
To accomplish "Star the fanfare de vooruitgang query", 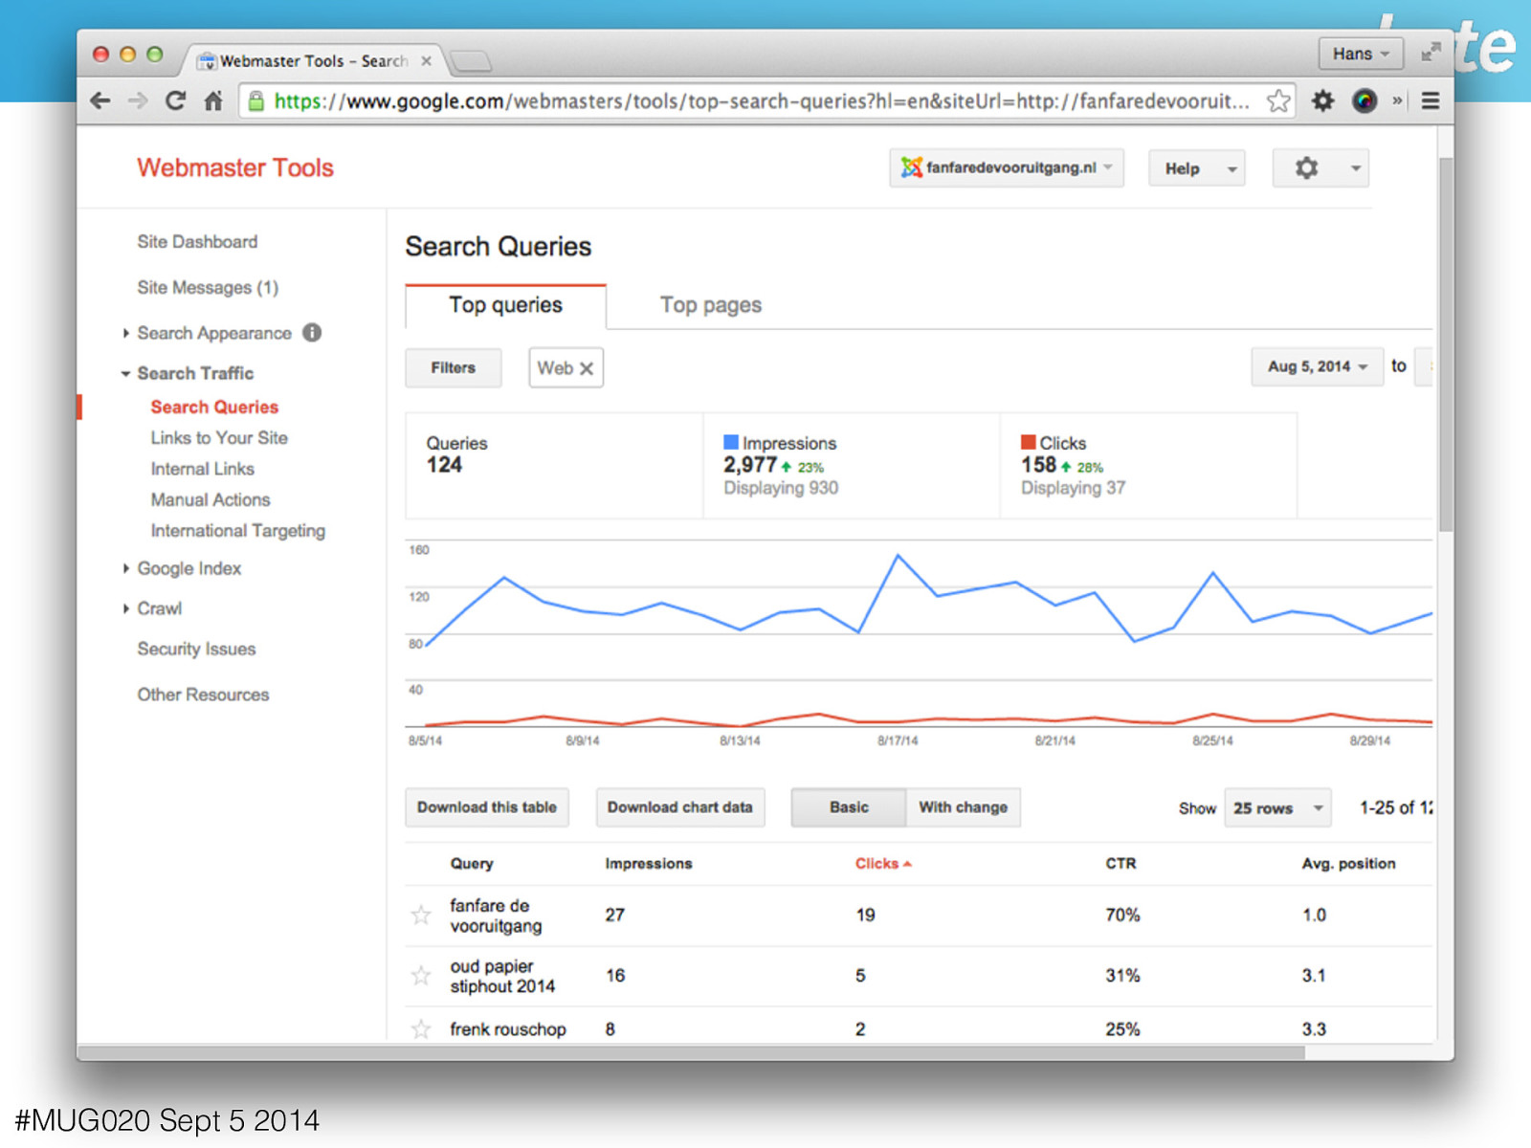I will point(421,916).
